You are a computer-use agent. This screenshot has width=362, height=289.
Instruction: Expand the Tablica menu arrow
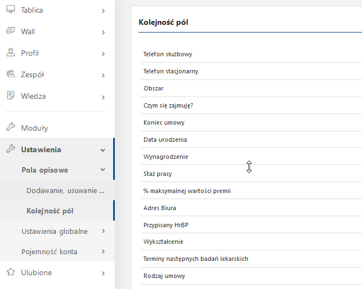tap(103, 11)
